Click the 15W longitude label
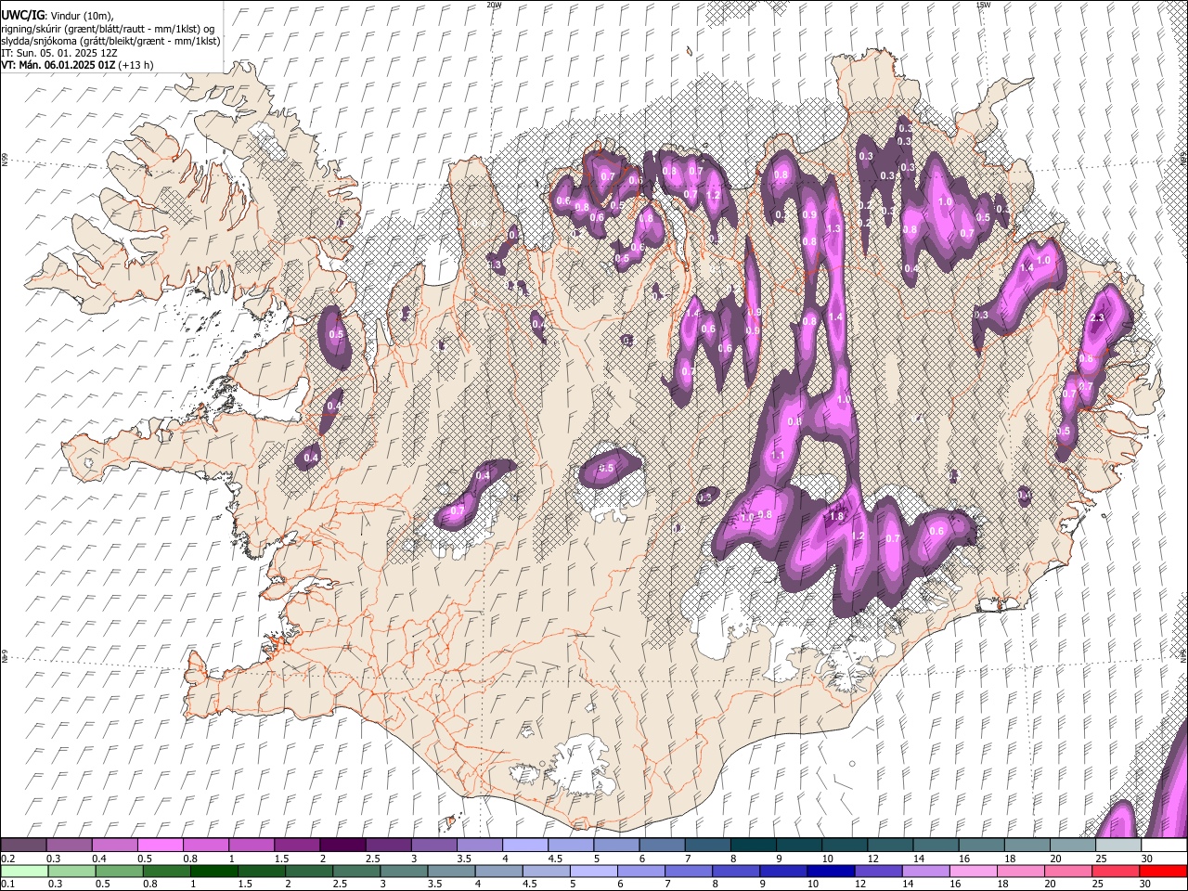The width and height of the screenshot is (1188, 891). (x=983, y=5)
